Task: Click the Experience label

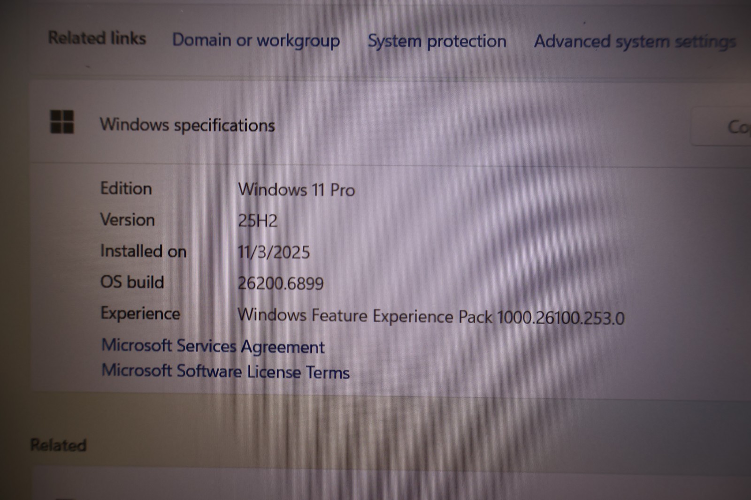Action: tap(140, 313)
